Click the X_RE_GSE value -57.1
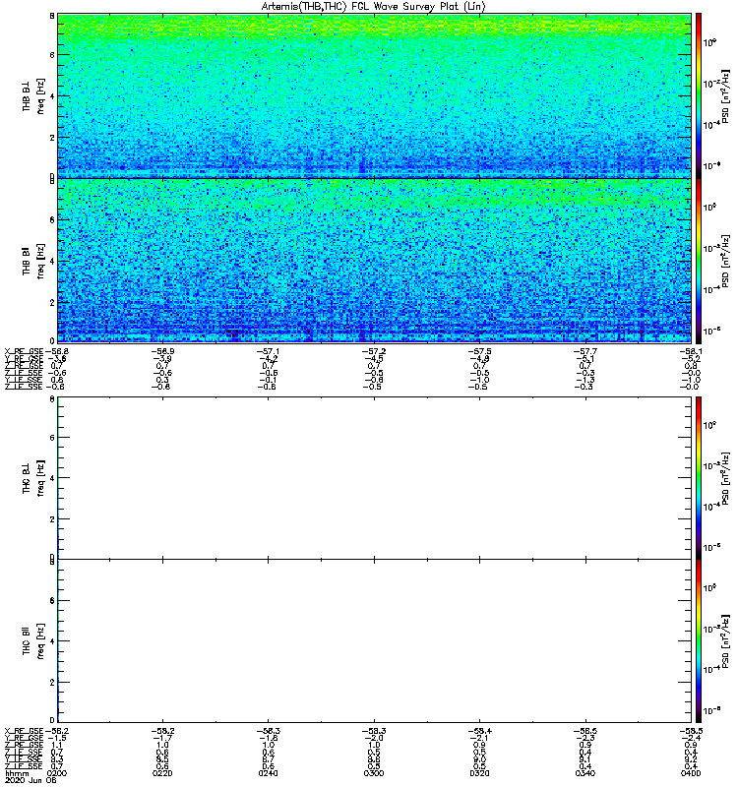Viewport: 738px width, 787px height. coord(268,351)
